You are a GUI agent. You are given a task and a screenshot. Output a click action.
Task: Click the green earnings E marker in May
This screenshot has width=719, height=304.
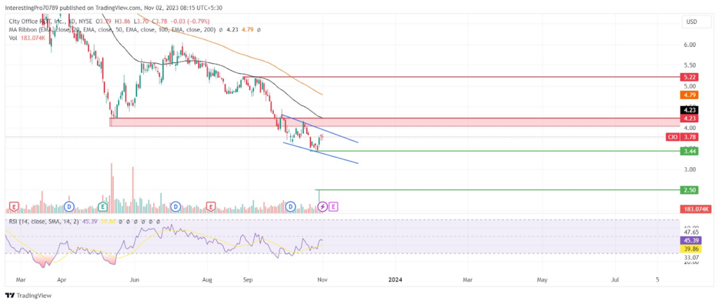click(x=103, y=207)
